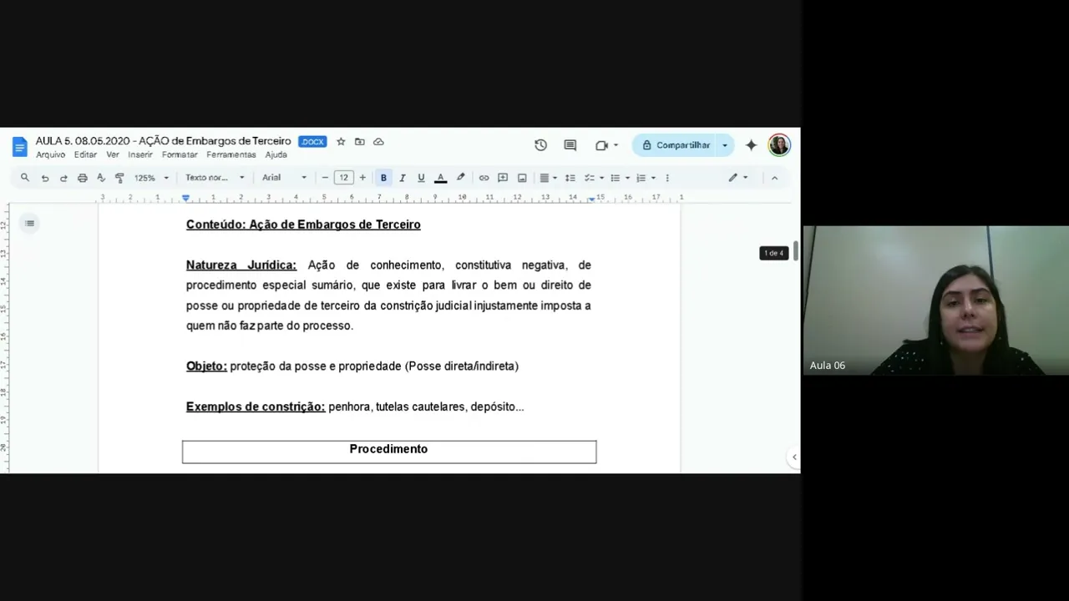
Task: Click the 'Objeto:' label
Action: [206, 366]
